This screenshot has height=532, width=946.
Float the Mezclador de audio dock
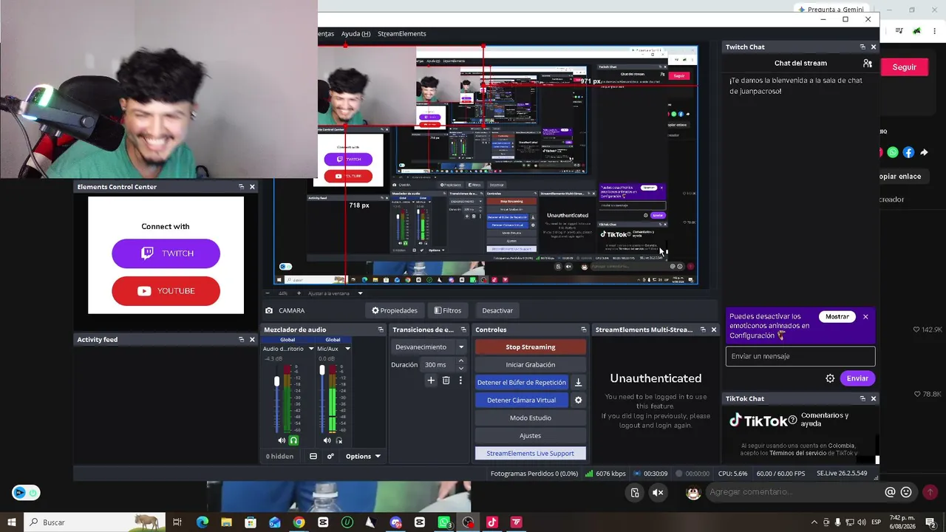pos(381,330)
